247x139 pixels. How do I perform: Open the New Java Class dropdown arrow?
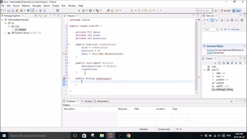click(24, 10)
